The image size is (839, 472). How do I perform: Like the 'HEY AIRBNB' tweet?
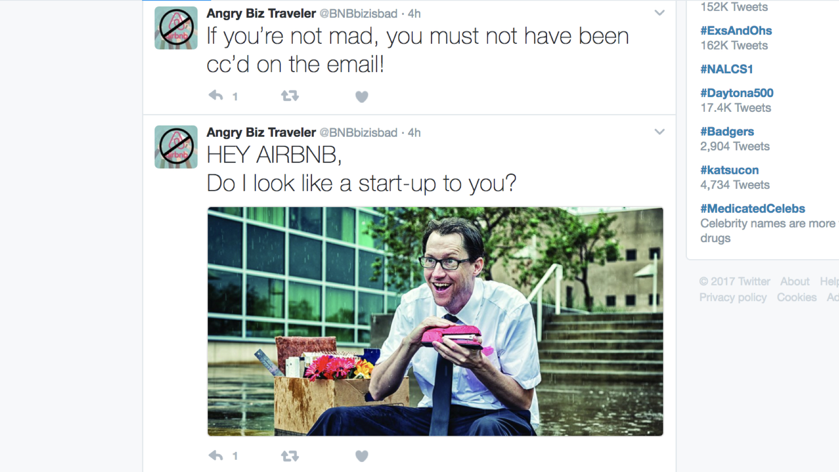click(x=362, y=456)
